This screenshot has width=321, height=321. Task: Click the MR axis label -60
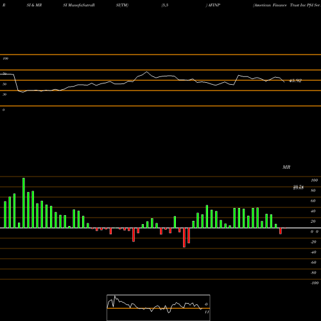pos(313,263)
